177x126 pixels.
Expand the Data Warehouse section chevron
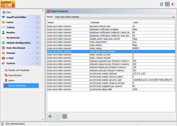(x=37, y=48)
